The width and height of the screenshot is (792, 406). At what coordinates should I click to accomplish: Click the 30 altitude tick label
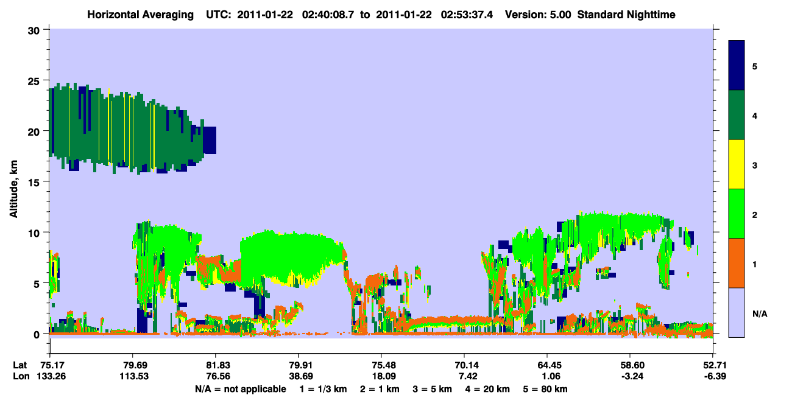(x=35, y=30)
